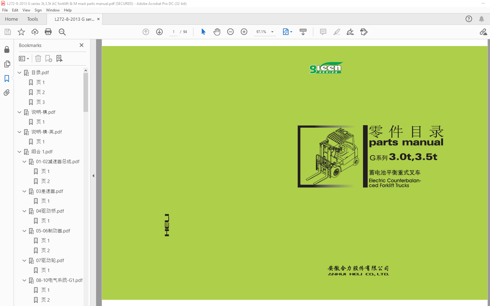
Task: Go to next page arrow
Action: (159, 32)
